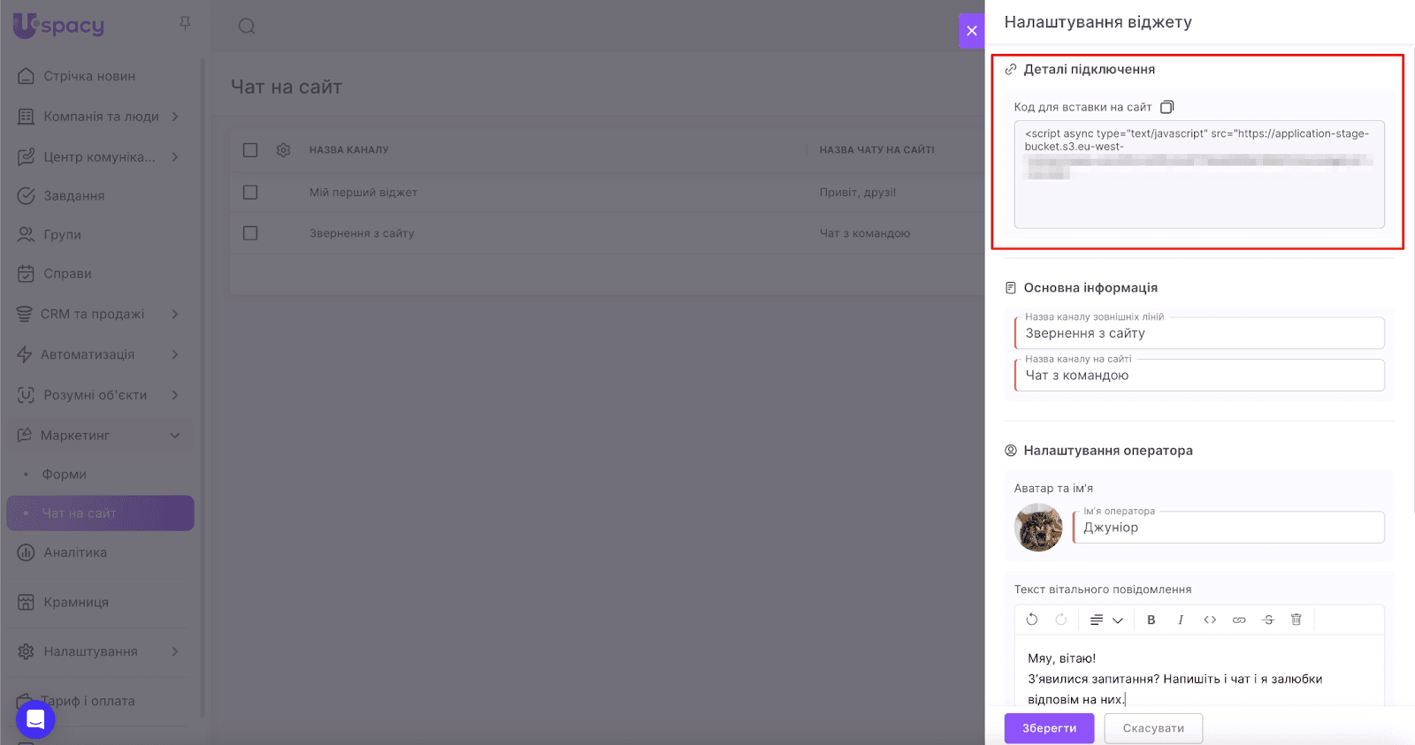1415x745 pixels.
Task: Click Привіт, друзі! chat name
Action: (858, 193)
